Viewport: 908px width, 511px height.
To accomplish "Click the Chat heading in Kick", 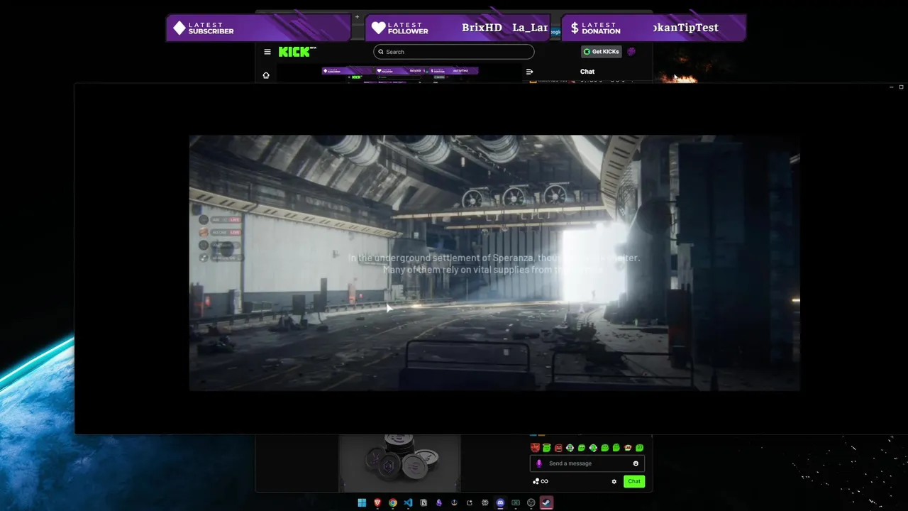I will 587,72.
